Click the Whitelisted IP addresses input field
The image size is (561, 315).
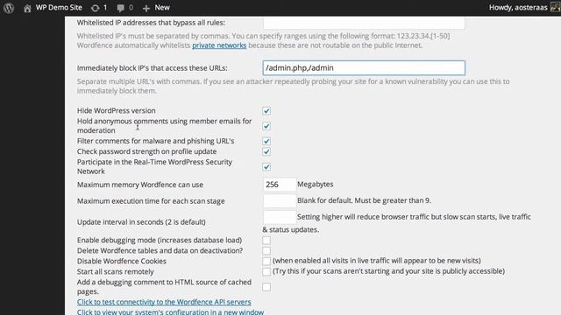click(x=364, y=23)
